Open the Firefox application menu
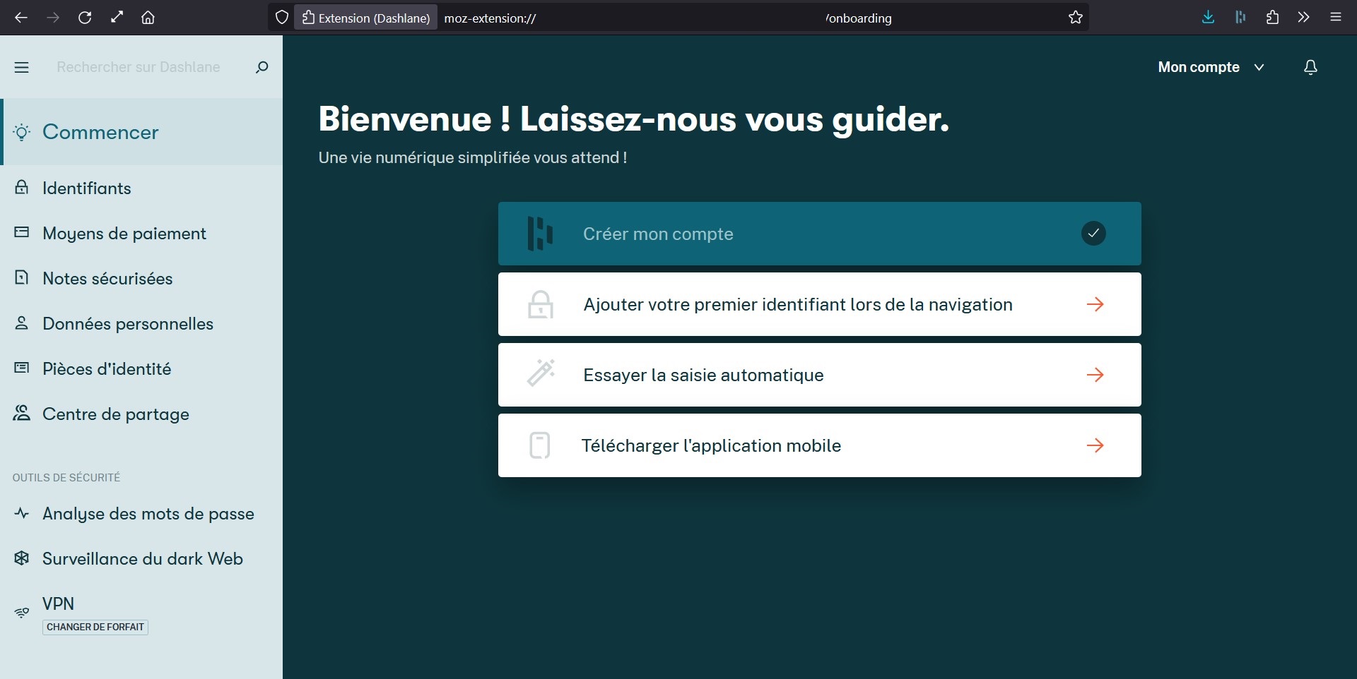Image resolution: width=1357 pixels, height=679 pixels. 1335,18
